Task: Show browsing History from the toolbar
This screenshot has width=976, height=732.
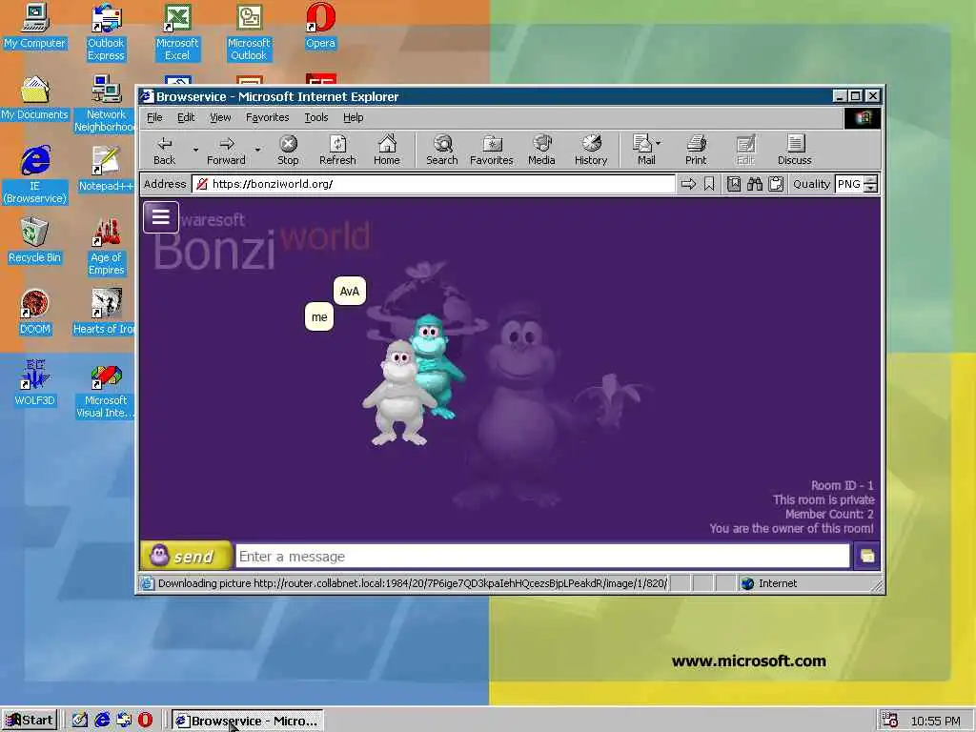Action: (x=591, y=150)
